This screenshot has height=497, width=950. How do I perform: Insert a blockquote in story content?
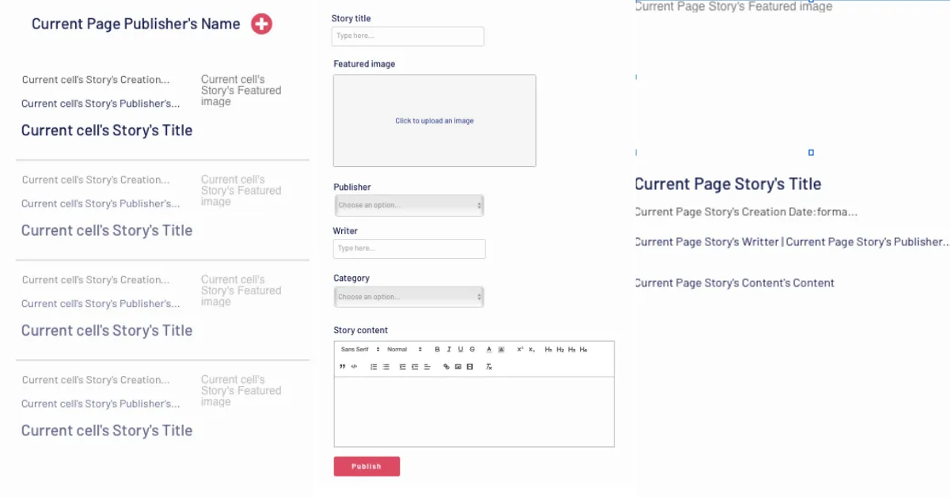342,367
